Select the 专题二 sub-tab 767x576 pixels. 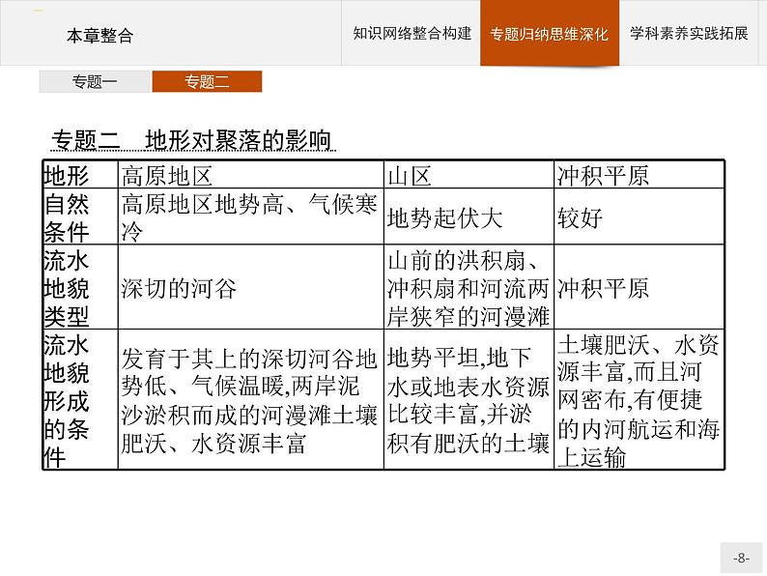click(x=207, y=81)
